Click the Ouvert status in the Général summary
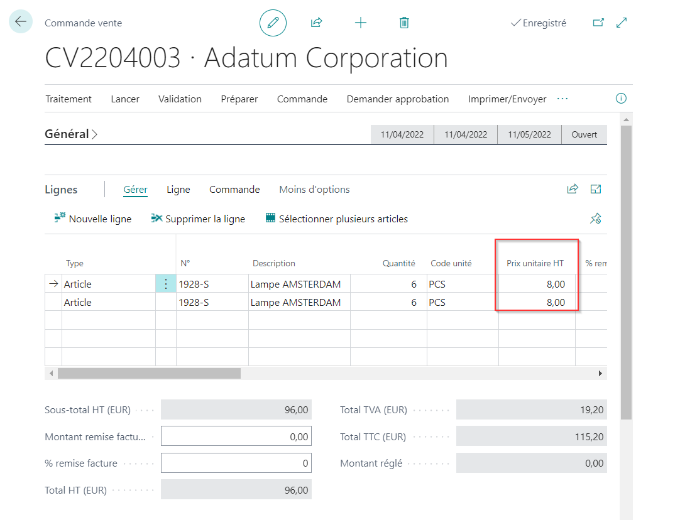 point(584,134)
